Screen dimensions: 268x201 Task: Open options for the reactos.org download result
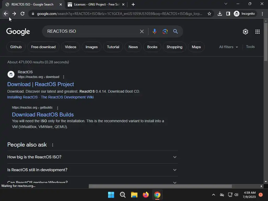[x=64, y=77]
